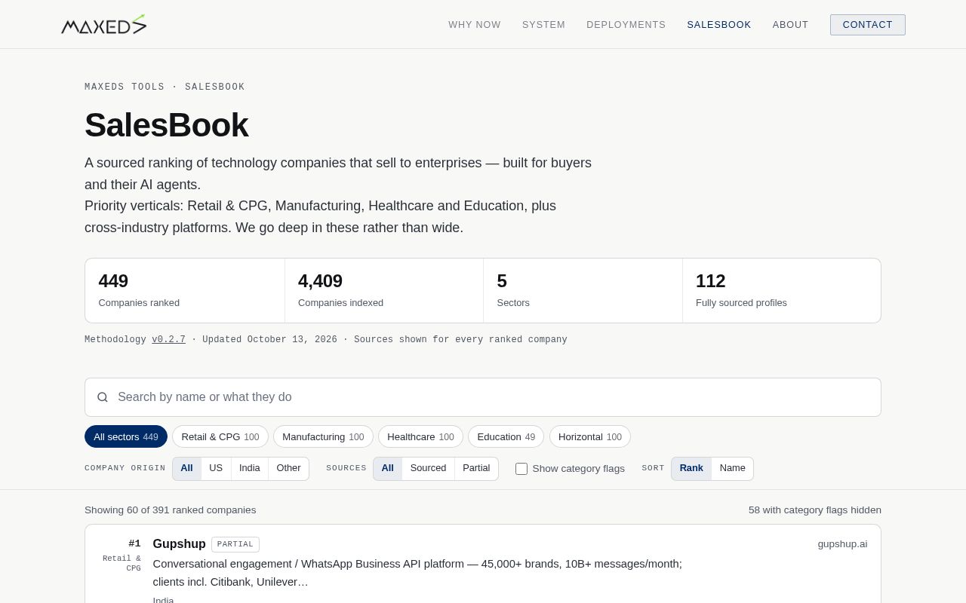Click the Maxeds logo
Viewport: 966px width, 603px height.
pyautogui.click(x=103, y=25)
